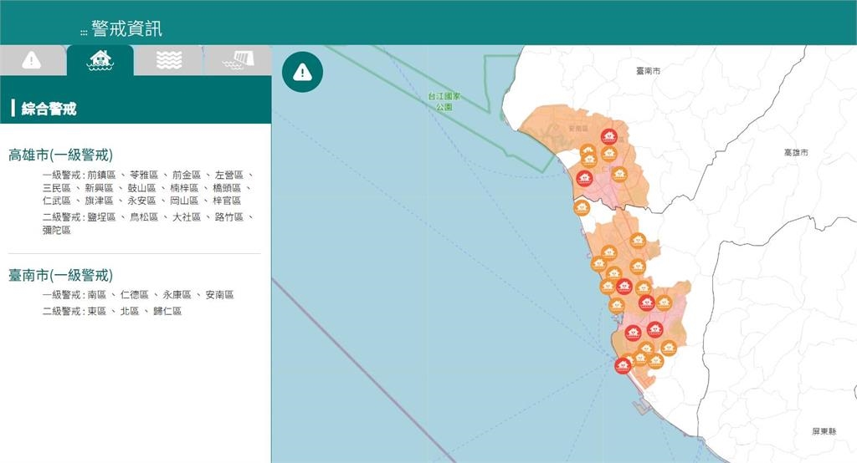Select the flooded house tab
This screenshot has height=463, width=857.
(x=100, y=61)
